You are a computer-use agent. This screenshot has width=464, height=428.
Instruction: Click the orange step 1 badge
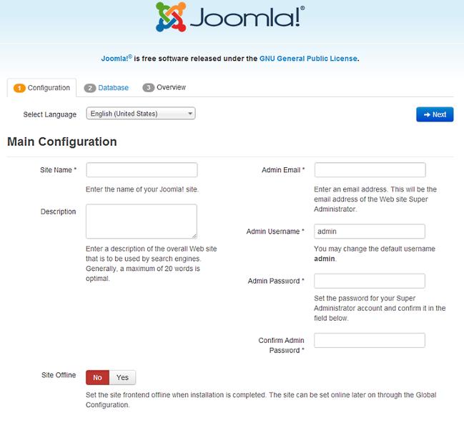click(19, 88)
